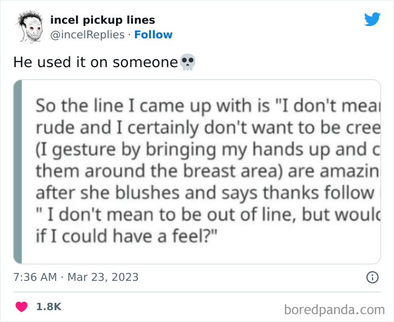This screenshot has height=322, width=394.
Task: Select the 'He used it on someone' text
Action: (96, 62)
